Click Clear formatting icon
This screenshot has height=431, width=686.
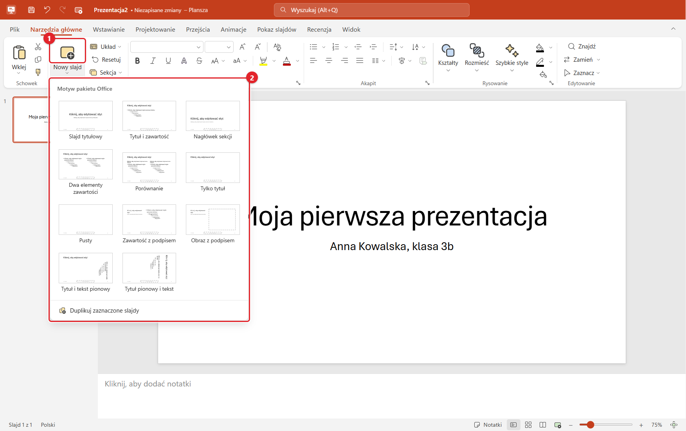pyautogui.click(x=277, y=47)
